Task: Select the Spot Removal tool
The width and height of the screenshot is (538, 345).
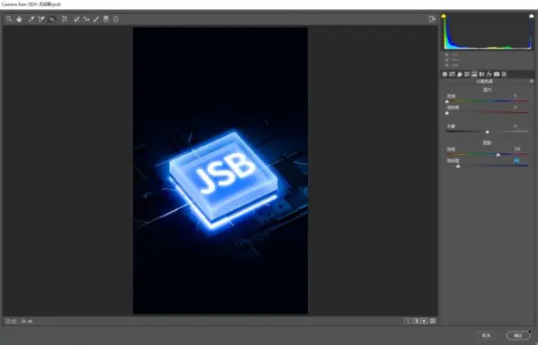Action: (x=76, y=20)
